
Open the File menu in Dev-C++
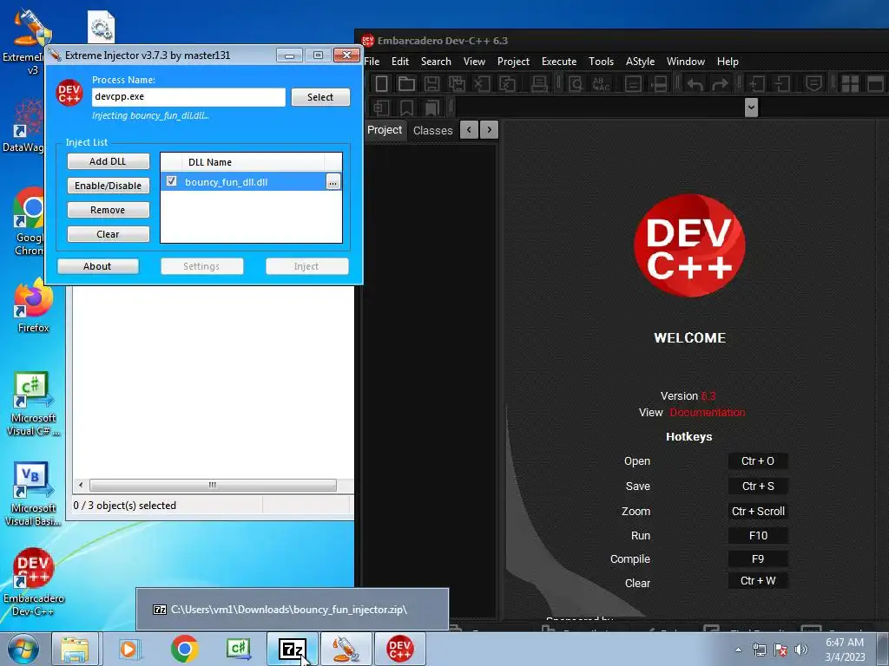372,62
